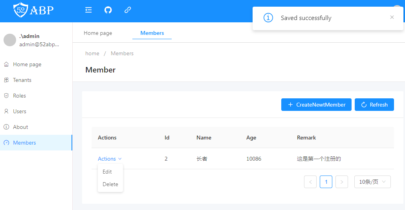405x210 pixels.
Task: Open the About page
Action: point(20,127)
